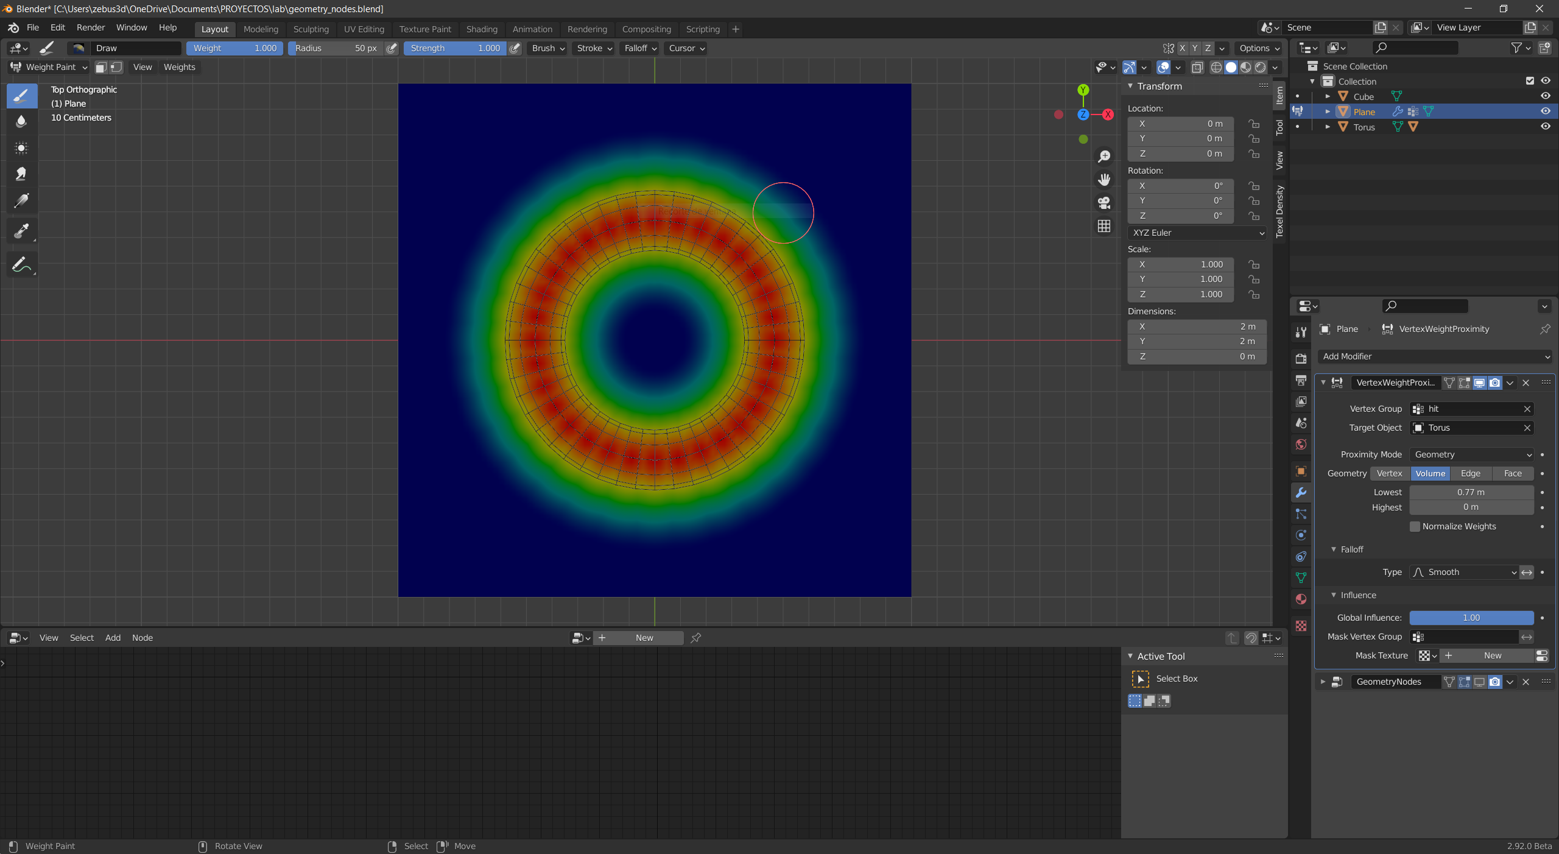Expand the GeometryNodes modifier panel
This screenshot has height=854, width=1559.
tap(1323, 682)
